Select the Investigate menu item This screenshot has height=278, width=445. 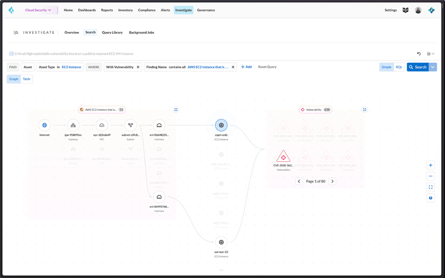183,10
